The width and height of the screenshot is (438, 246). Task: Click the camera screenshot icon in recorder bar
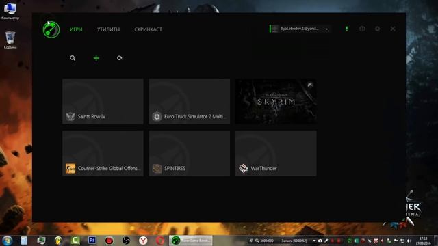pyautogui.click(x=320, y=241)
